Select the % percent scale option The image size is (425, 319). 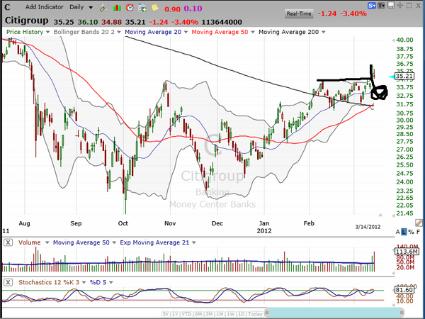(x=411, y=232)
